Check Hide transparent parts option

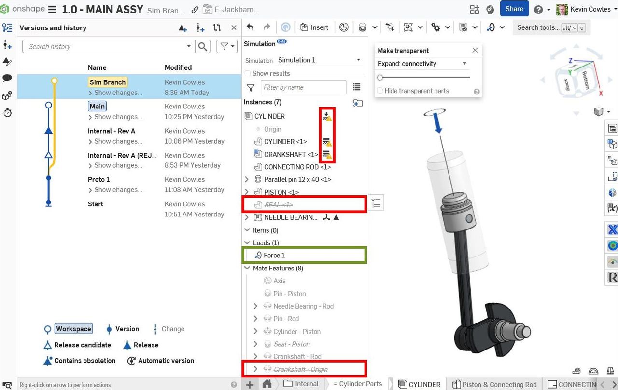click(x=380, y=91)
